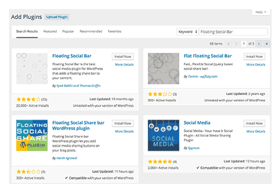Visit author Tamim - wpflaty.com link

coord(203,76)
